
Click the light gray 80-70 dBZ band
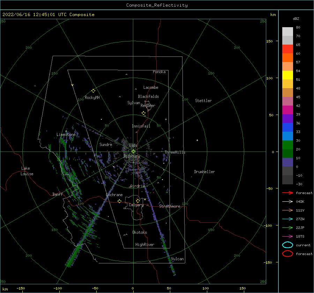pos(287,32)
